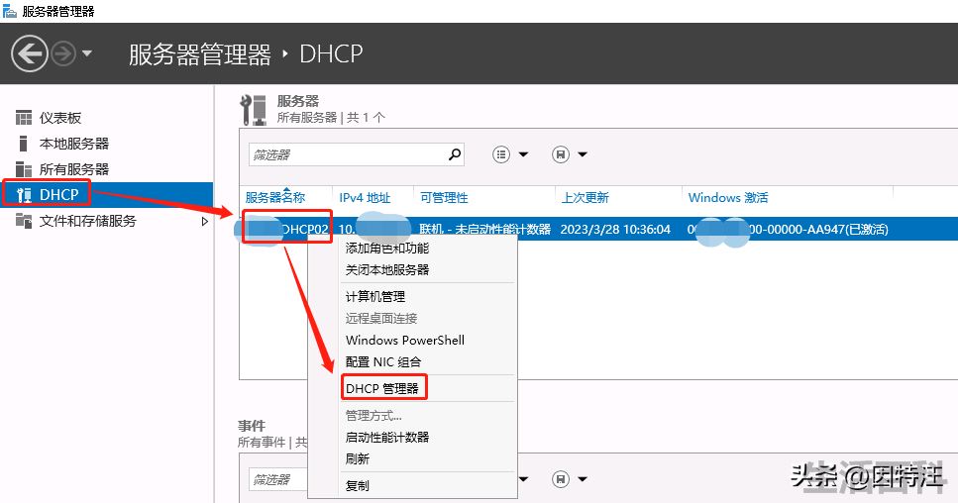The image size is (958, 503).
Task: Click the Server Manager title bar icon
Action: click(x=9, y=10)
